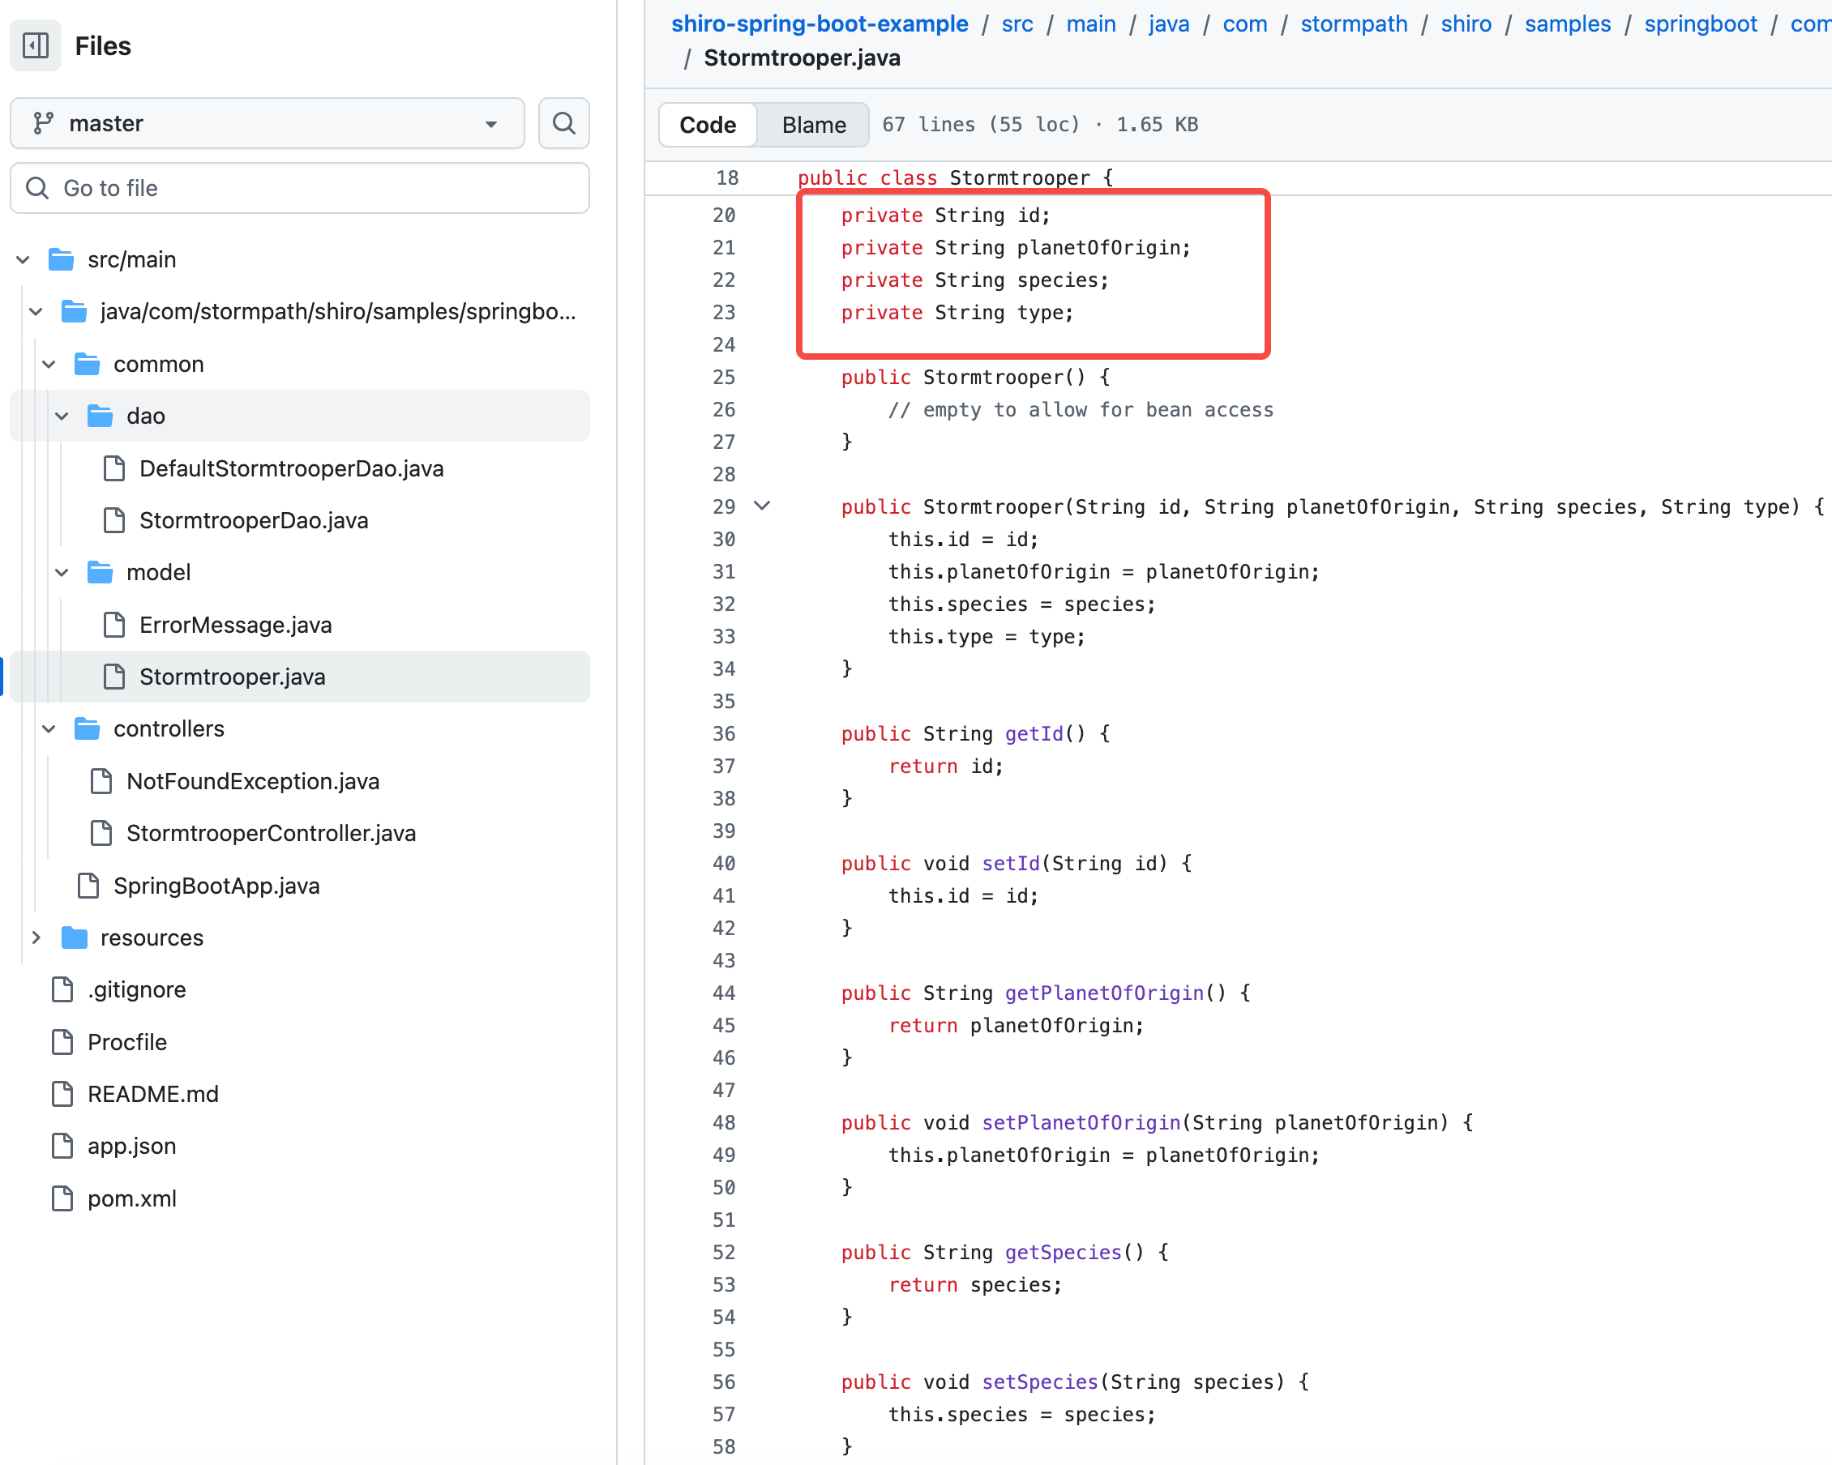Focus the Go to file input
The image size is (1832, 1465).
point(299,188)
